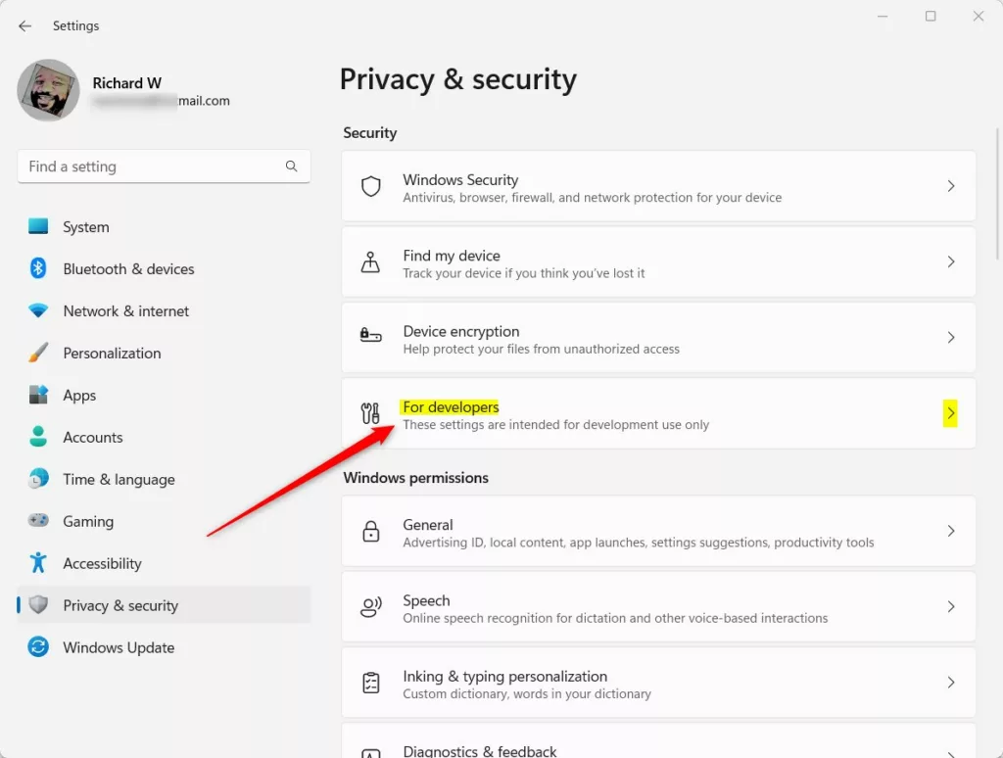The height and width of the screenshot is (758, 1003).
Task: Click the Inking & typing clipboard icon
Action: click(371, 683)
